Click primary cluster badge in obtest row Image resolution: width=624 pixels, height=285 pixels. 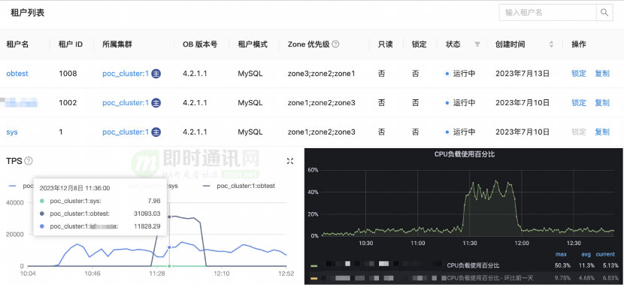pyautogui.click(x=156, y=74)
